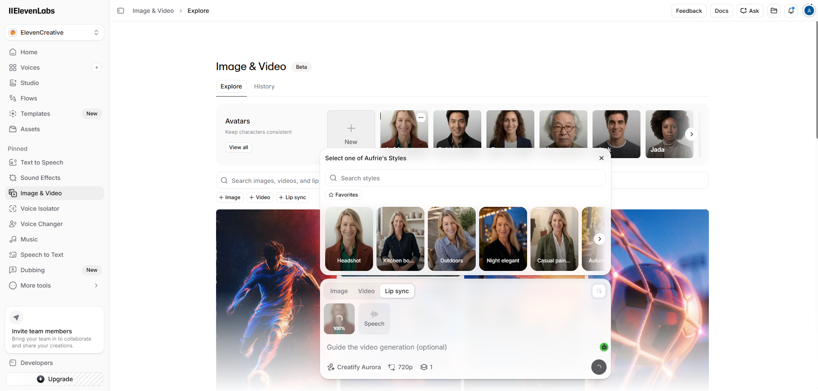
Task: Open Music tool
Action: coord(54,239)
